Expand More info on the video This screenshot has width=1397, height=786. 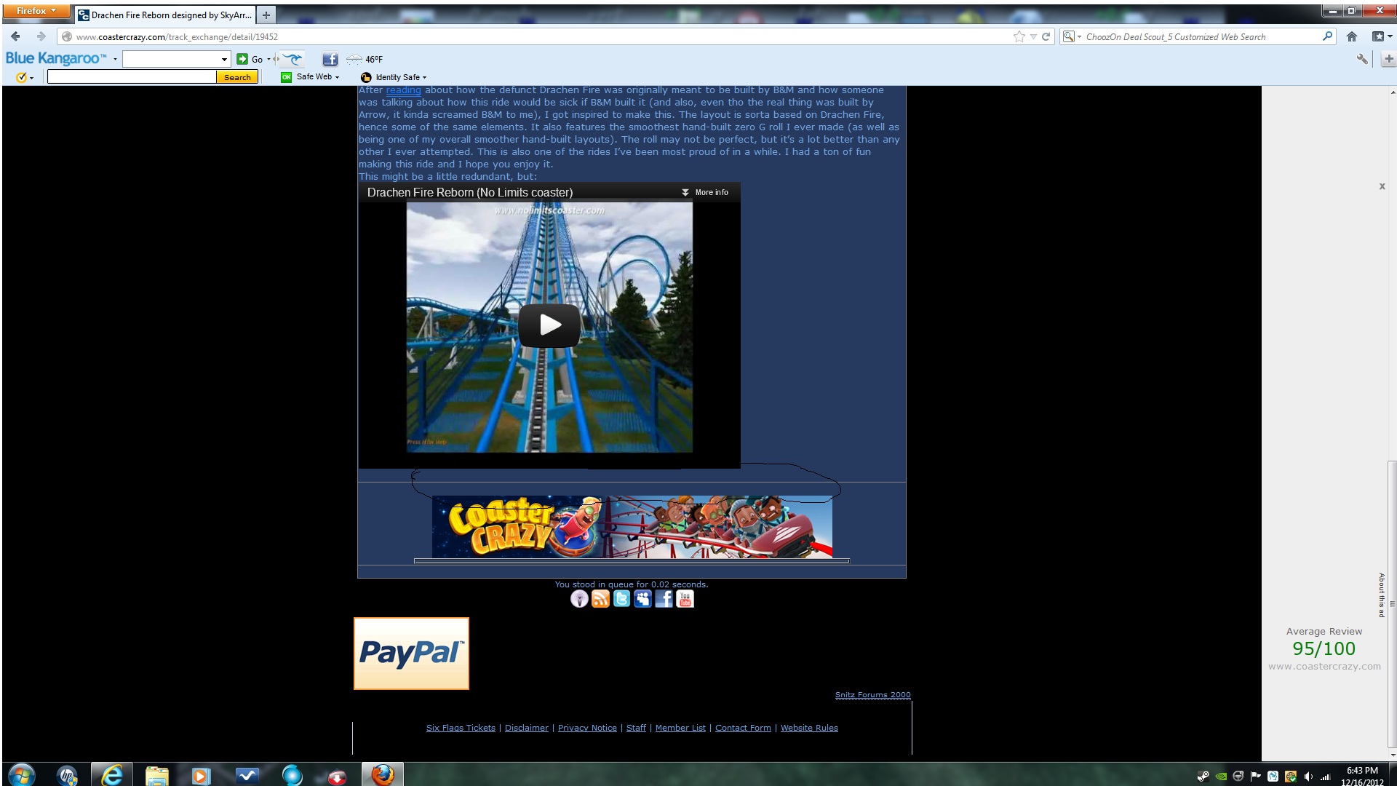(x=704, y=192)
